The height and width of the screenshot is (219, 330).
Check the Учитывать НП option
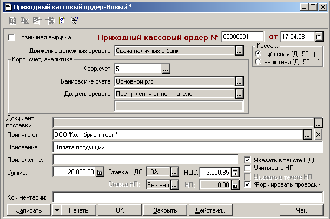point(248,168)
